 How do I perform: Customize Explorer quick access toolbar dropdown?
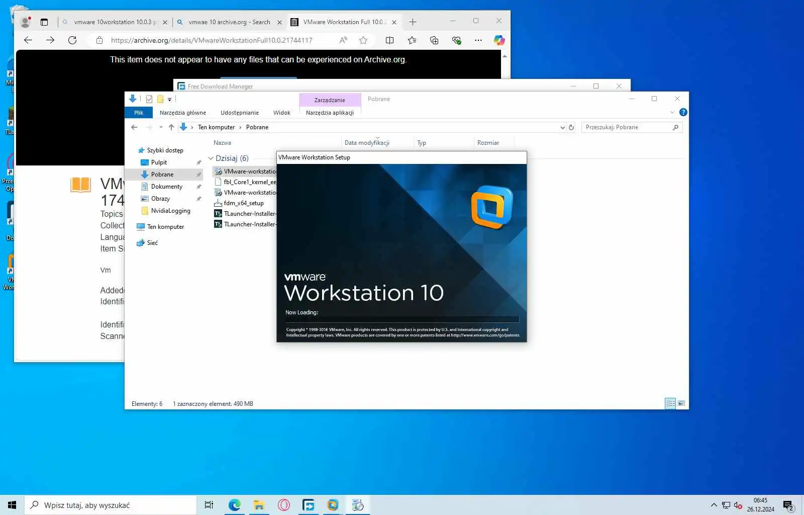[x=170, y=100]
